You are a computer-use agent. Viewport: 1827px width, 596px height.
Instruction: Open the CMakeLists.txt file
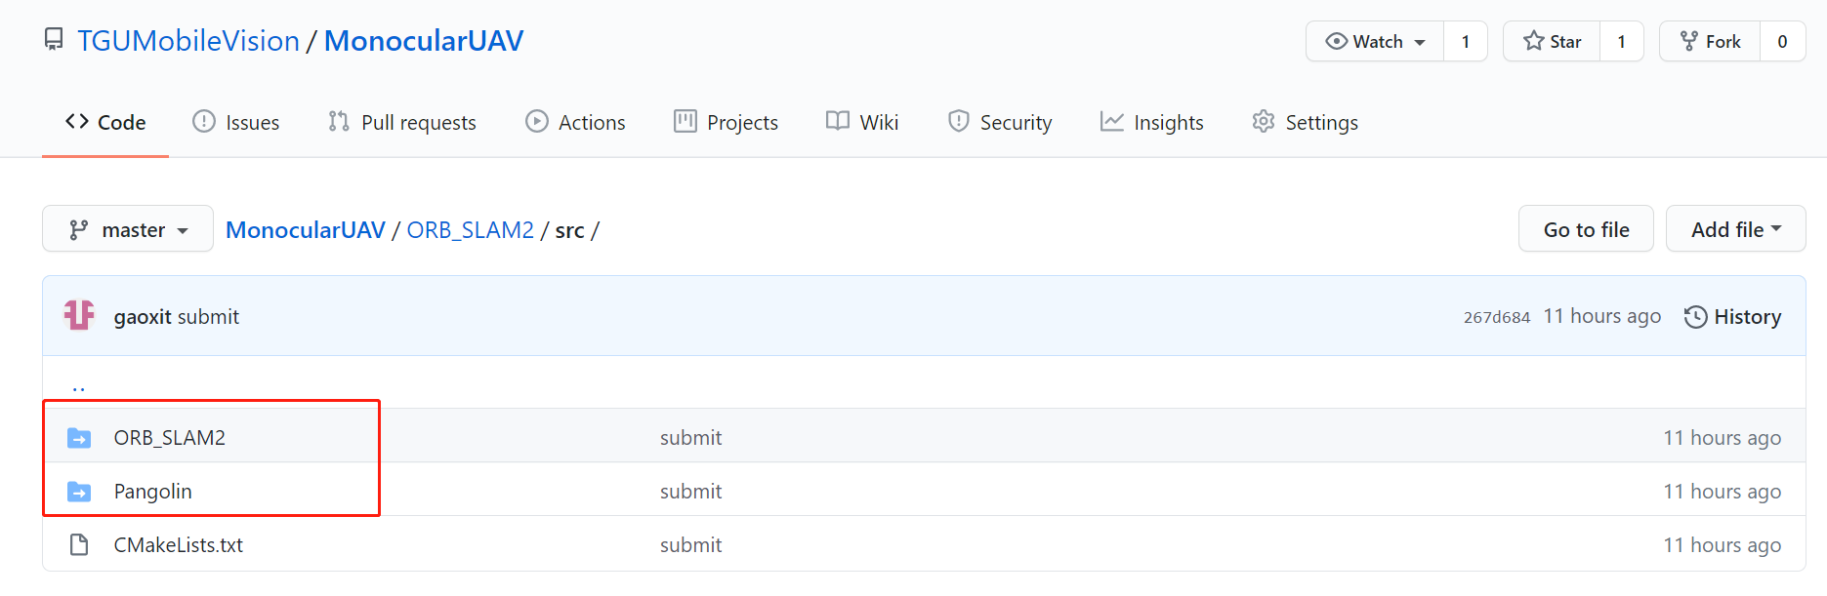[x=179, y=544]
